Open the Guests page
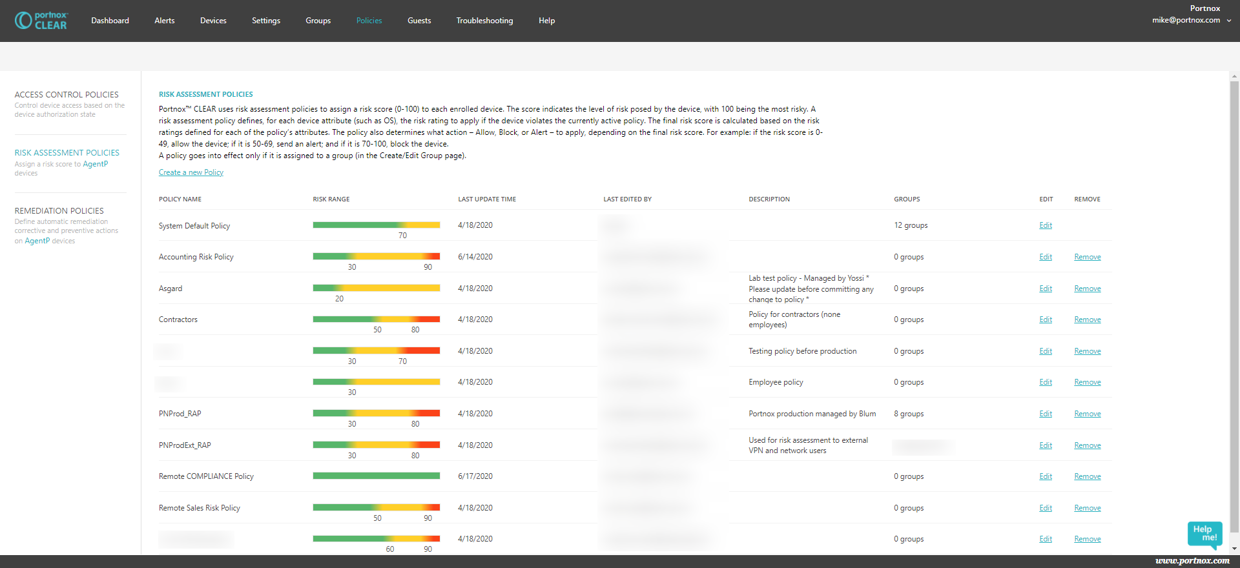This screenshot has height=568, width=1240. coord(419,21)
